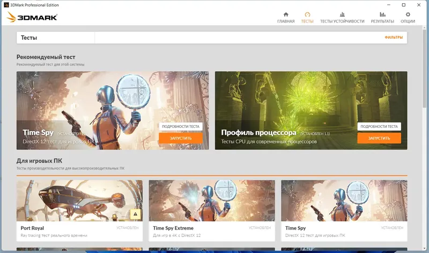Viewport: 429px width, 253px height.
Task: Click the УСТАНОВЛЕН label on Port Royal
Action: tap(128, 228)
